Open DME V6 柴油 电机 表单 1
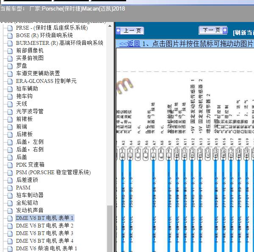Viewport: 254px width, 252px height. tap(47, 249)
